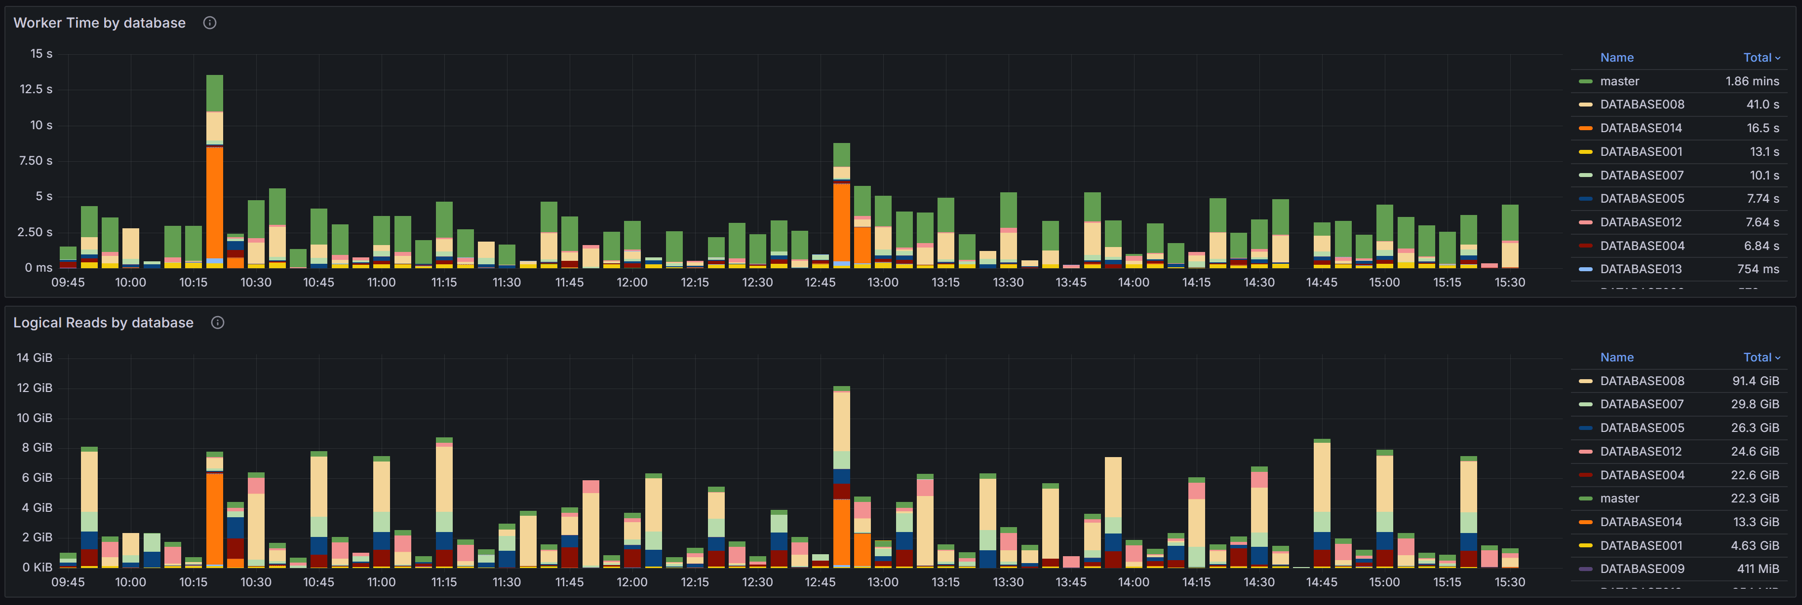The image size is (1802, 605).
Task: Click the yellow DATABASE001 series marker in Worker Time legend
Action: [x=1589, y=151]
